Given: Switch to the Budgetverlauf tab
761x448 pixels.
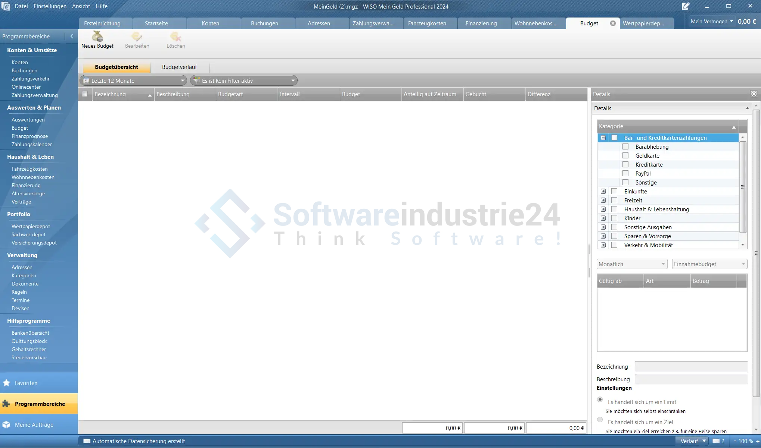Looking at the screenshot, I should coord(179,67).
